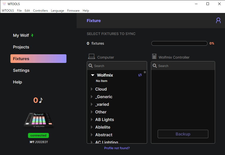Open the Help sidebar section
Image resolution: width=225 pixels, height=155 pixels.
18,82
